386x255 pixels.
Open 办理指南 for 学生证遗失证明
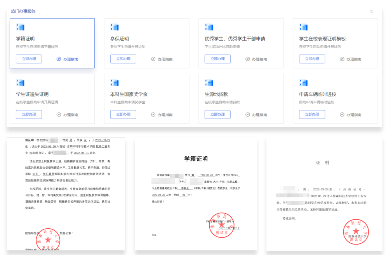[68, 115]
